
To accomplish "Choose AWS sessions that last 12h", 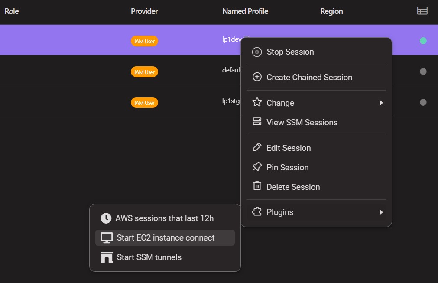I will 165,218.
